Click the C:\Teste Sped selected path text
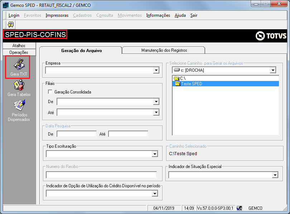This screenshot has height=214, width=290. point(183,153)
